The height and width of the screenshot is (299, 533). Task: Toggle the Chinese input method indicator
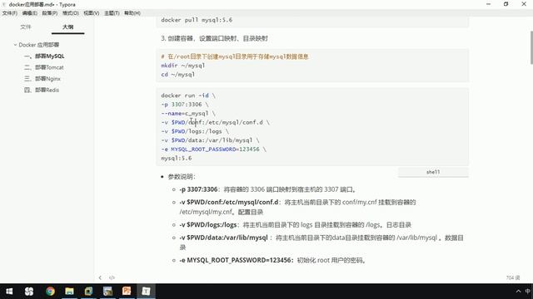[527, 292]
